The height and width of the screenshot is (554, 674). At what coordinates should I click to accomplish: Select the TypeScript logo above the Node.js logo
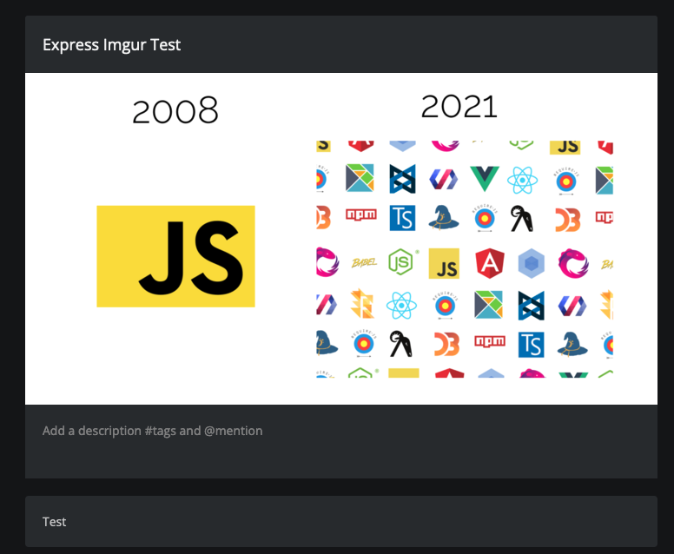tap(402, 218)
